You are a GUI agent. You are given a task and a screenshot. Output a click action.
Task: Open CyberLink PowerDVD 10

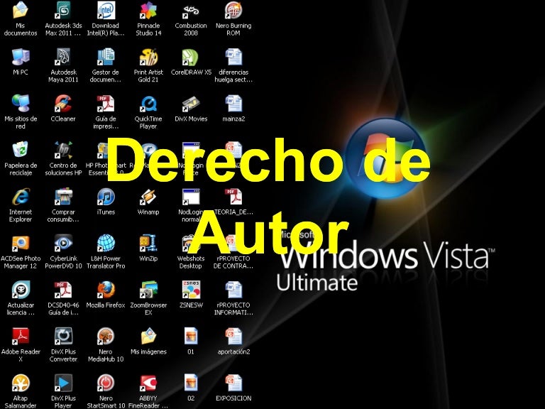(63, 244)
